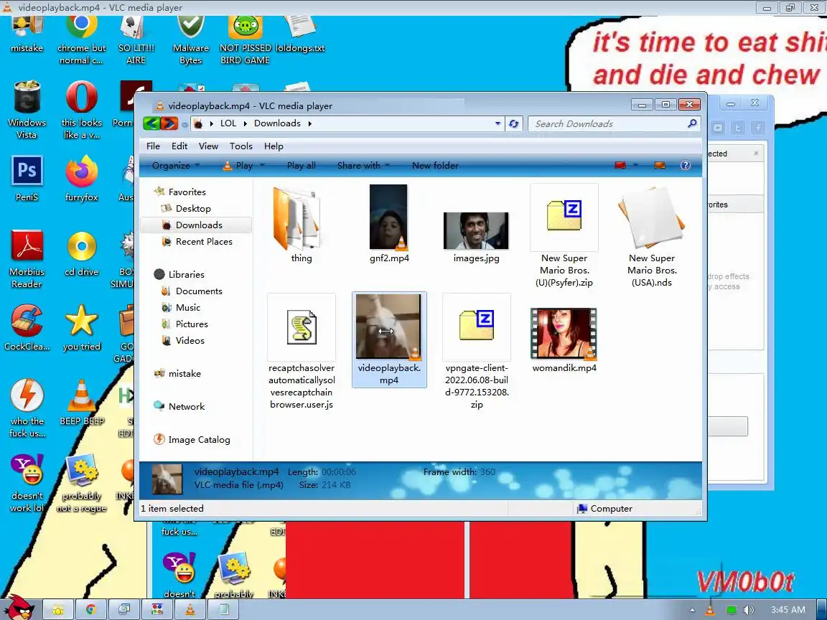Select the 'thing' folder
This screenshot has height=620, width=827.
pos(302,224)
